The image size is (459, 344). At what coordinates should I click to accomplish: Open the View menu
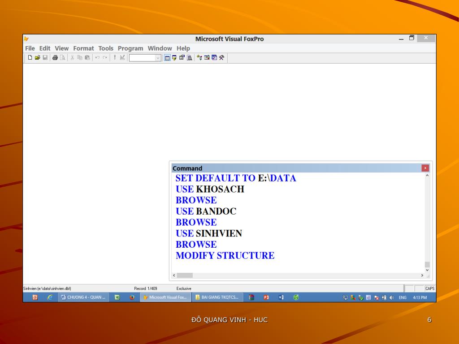point(62,48)
